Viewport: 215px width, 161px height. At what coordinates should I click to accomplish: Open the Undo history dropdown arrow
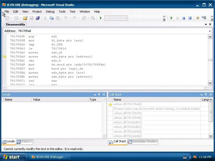tap(70, 18)
